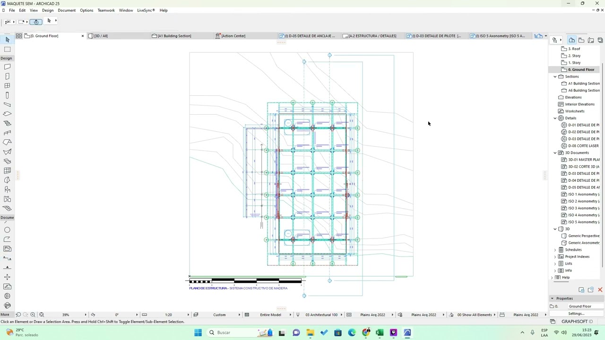Select the Object tool (chair icon)
The width and height of the screenshot is (605, 340).
7,190
